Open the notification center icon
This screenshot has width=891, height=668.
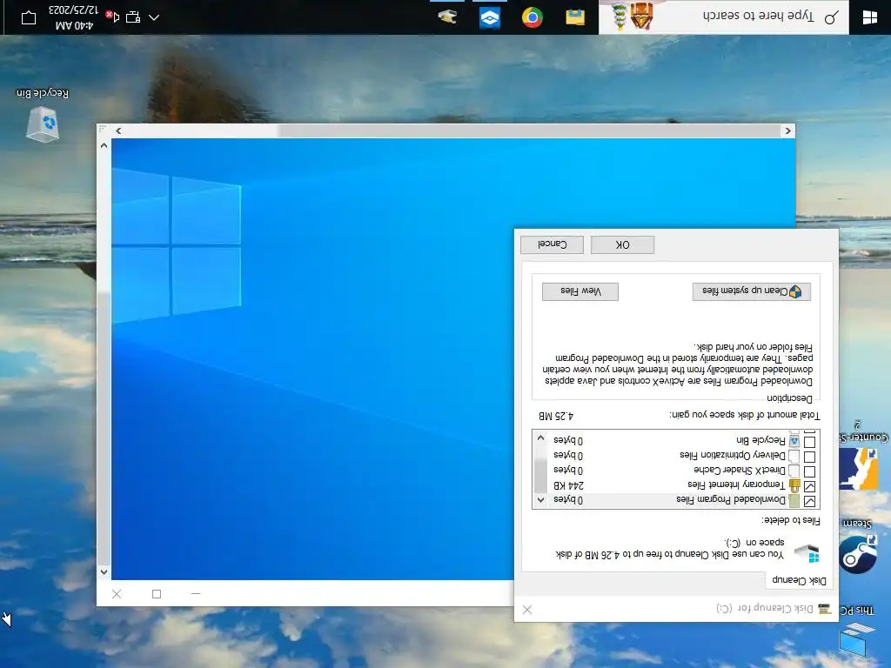click(x=29, y=17)
